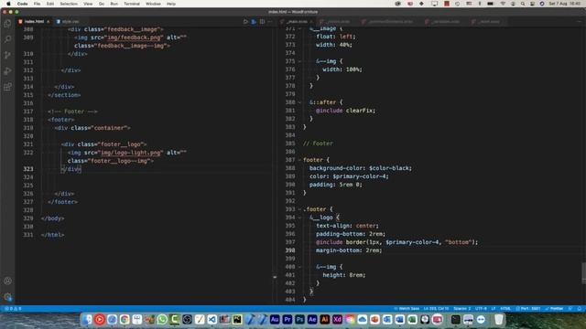Open WhatsApp from the Dock
586x329 pixels.
[162, 319]
